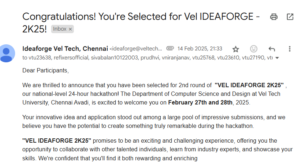Print this email using the printer icon
This screenshot has width=300, height=165.
pos(274,17)
